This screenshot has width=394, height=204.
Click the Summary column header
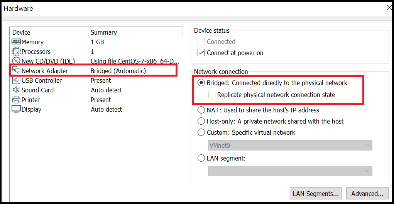coord(104,33)
